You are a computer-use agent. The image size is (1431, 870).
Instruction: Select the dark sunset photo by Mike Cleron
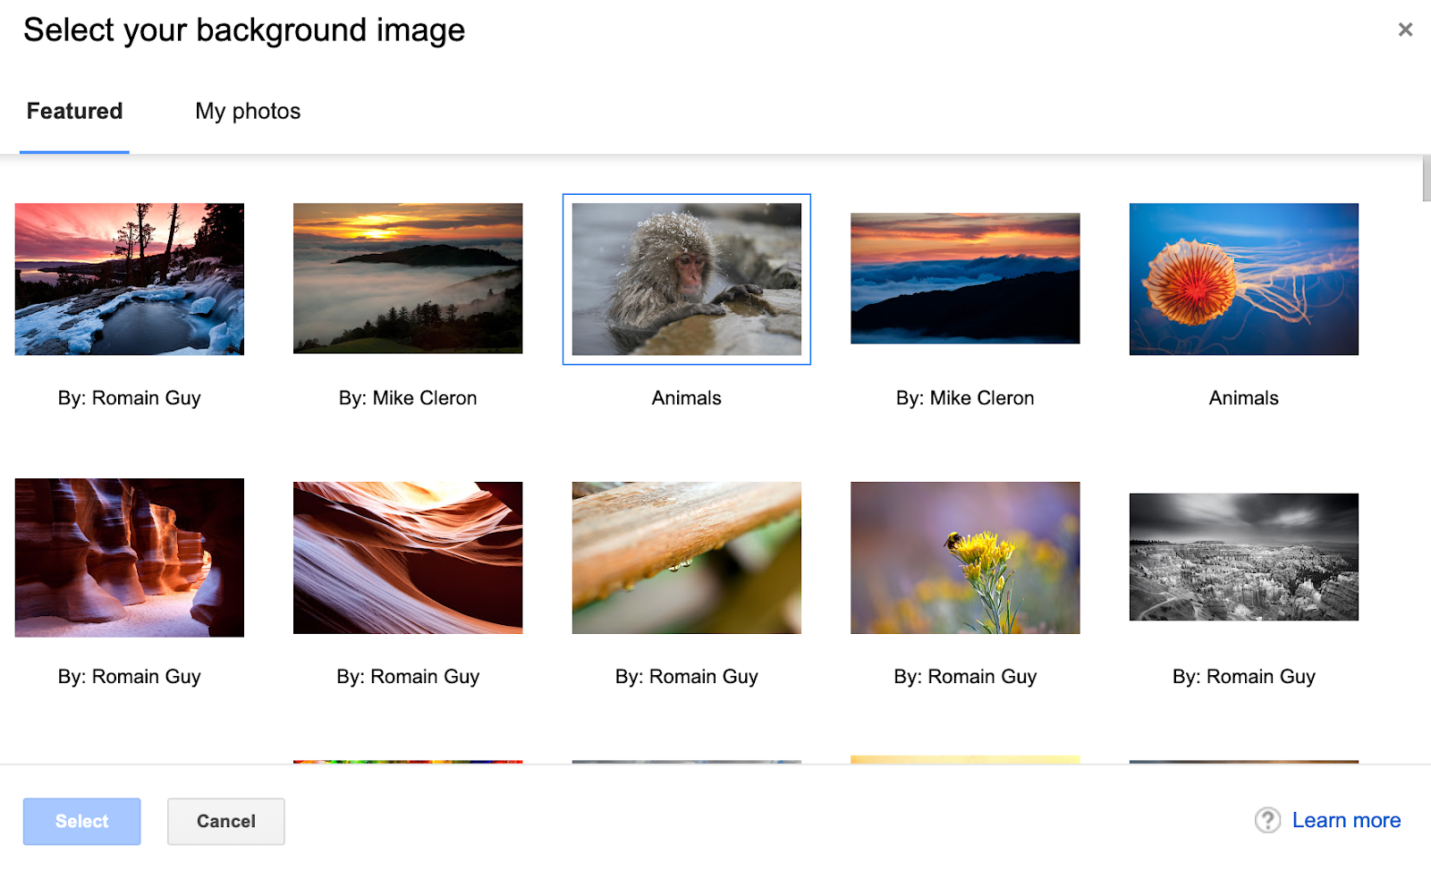tap(964, 278)
